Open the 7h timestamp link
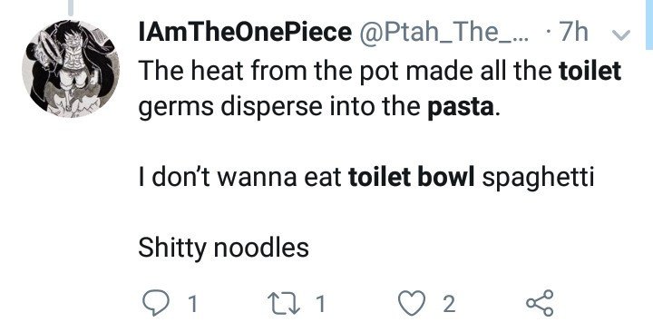 [x=573, y=33]
